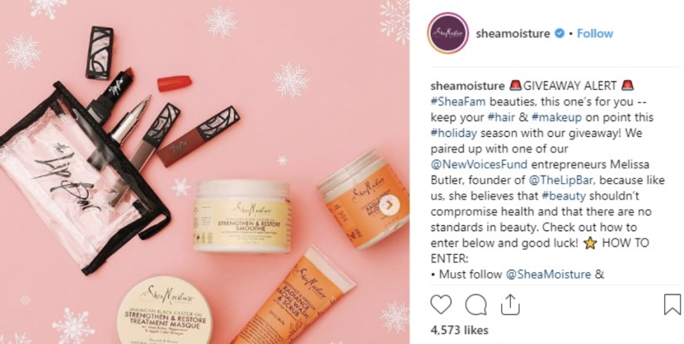
Task: View the 4,573 likes list
Action: pos(460,330)
